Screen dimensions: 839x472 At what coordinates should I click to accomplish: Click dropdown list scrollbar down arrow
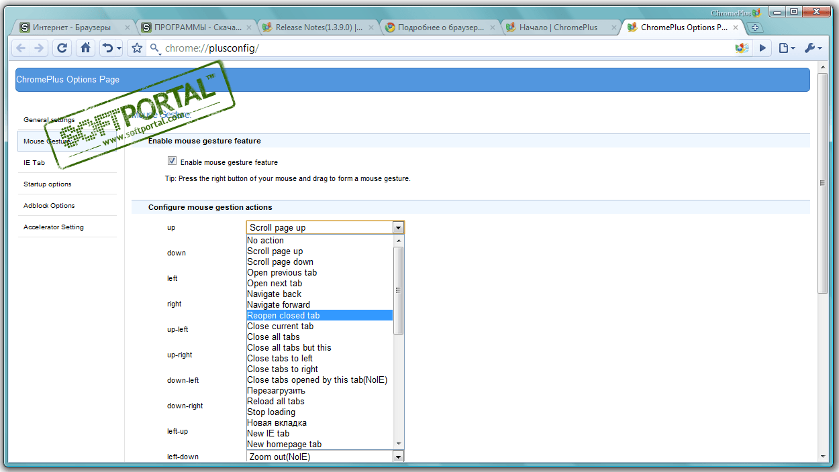coord(398,443)
